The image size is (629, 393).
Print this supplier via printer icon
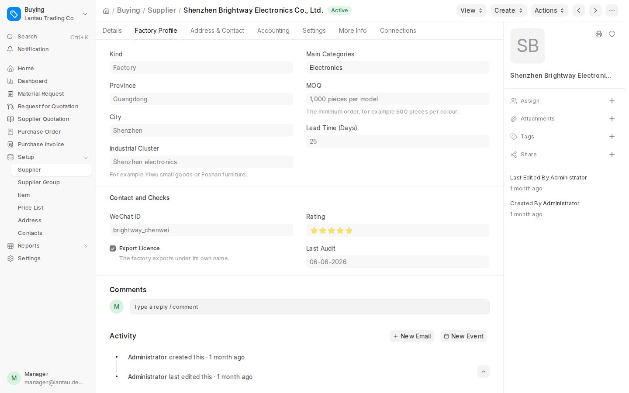click(599, 34)
